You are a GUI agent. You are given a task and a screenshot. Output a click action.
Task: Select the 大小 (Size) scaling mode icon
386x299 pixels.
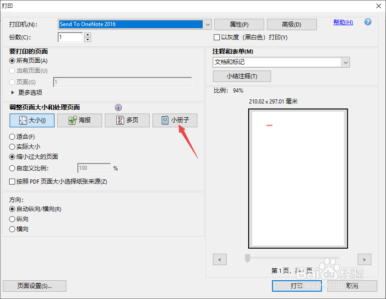click(32, 120)
